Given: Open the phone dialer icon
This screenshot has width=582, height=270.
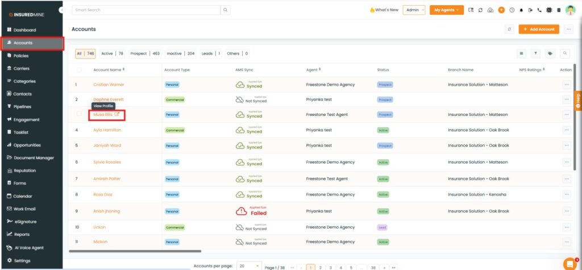Looking at the screenshot, I should (x=539, y=10).
